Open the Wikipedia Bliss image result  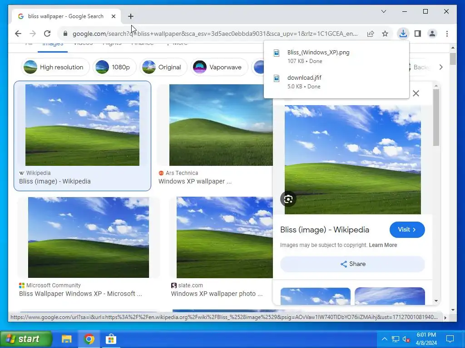(83, 125)
